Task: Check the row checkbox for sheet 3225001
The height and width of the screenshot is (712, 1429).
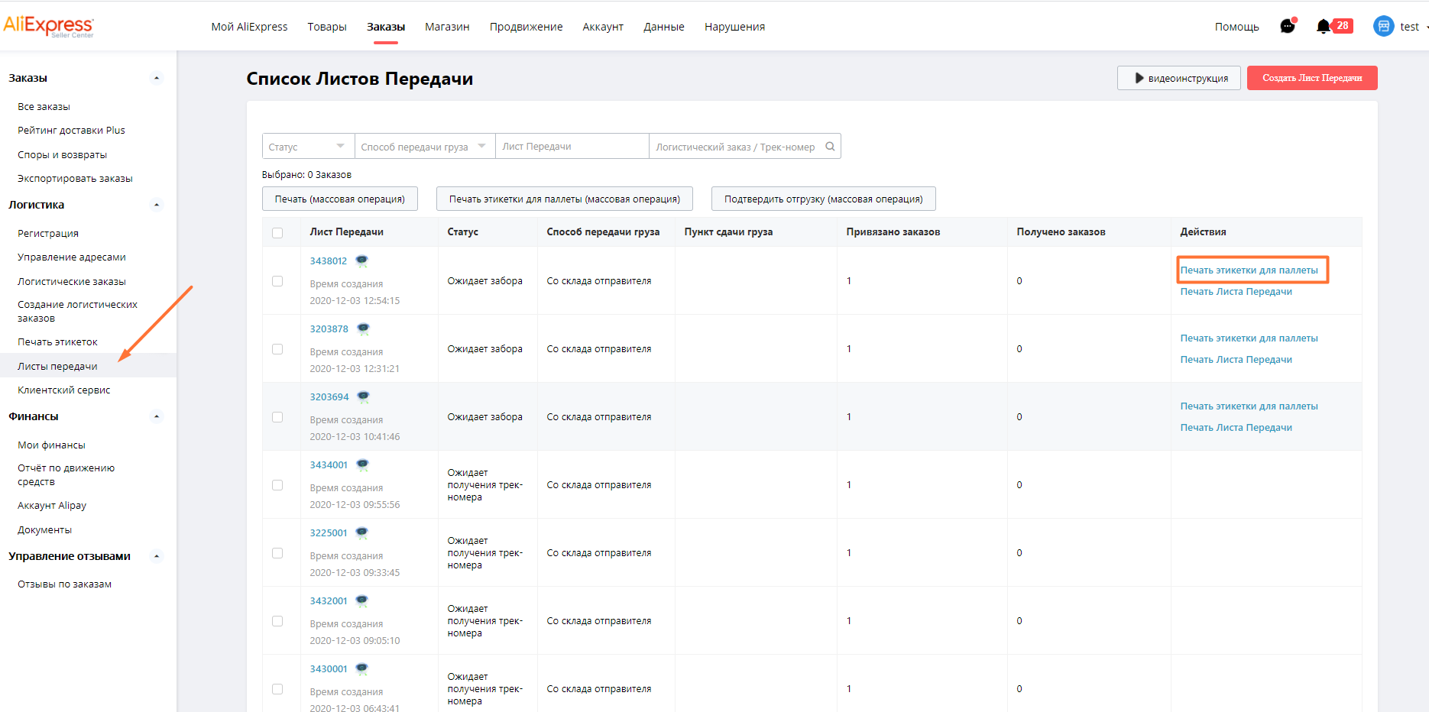Action: click(277, 553)
